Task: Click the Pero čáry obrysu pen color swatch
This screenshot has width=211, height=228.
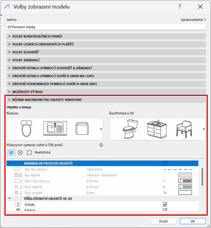Action: (x=185, y=181)
